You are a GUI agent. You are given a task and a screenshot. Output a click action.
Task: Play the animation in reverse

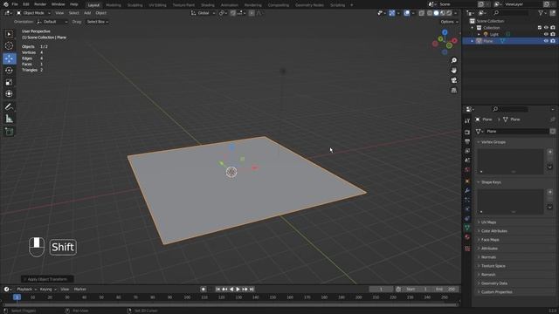coord(231,290)
